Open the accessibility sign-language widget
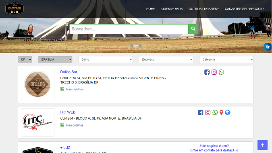 coord(268,47)
